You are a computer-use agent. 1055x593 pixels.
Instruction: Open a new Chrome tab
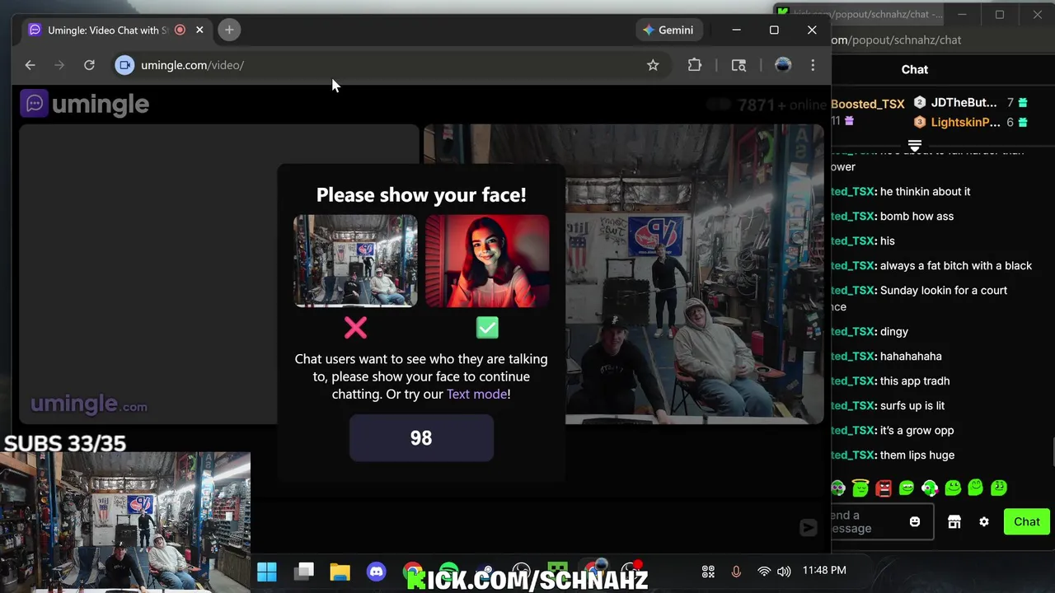pos(229,30)
